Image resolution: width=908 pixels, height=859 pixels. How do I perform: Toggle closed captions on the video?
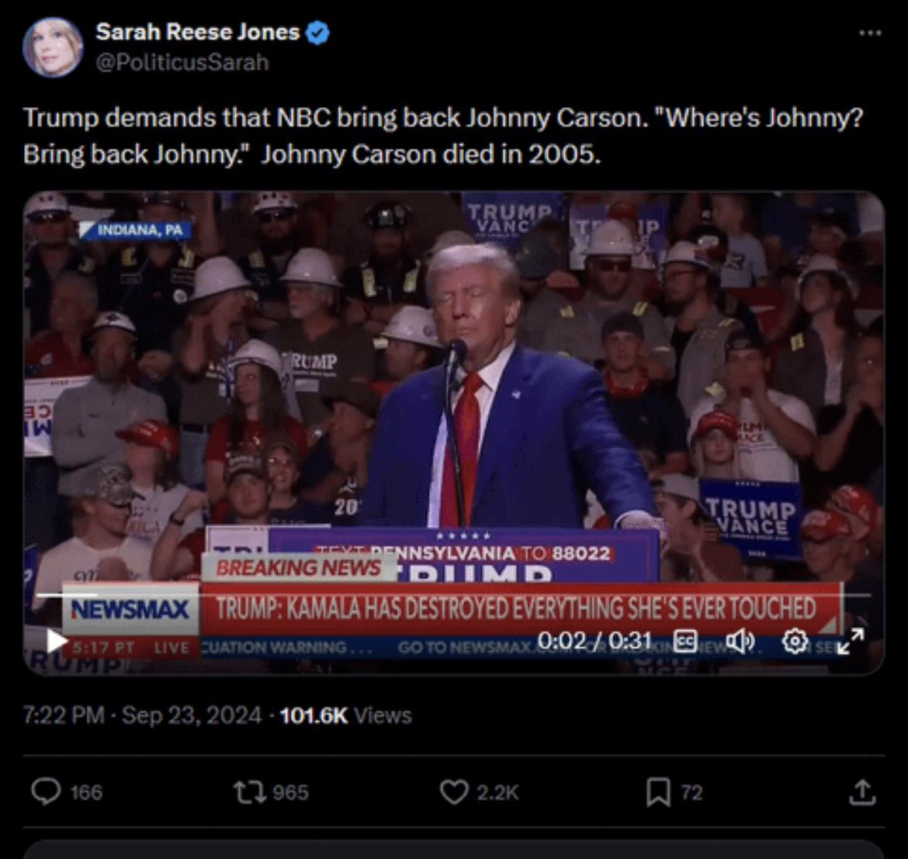point(685,641)
